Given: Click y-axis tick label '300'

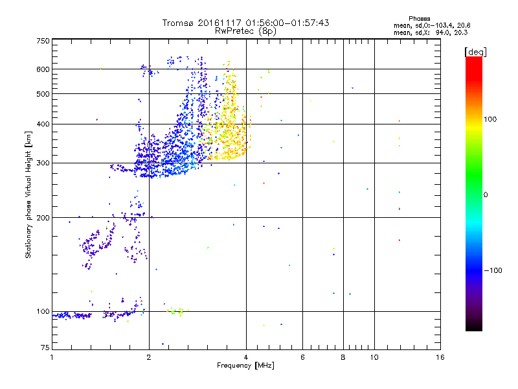Looking at the screenshot, I should pyautogui.click(x=43, y=163).
